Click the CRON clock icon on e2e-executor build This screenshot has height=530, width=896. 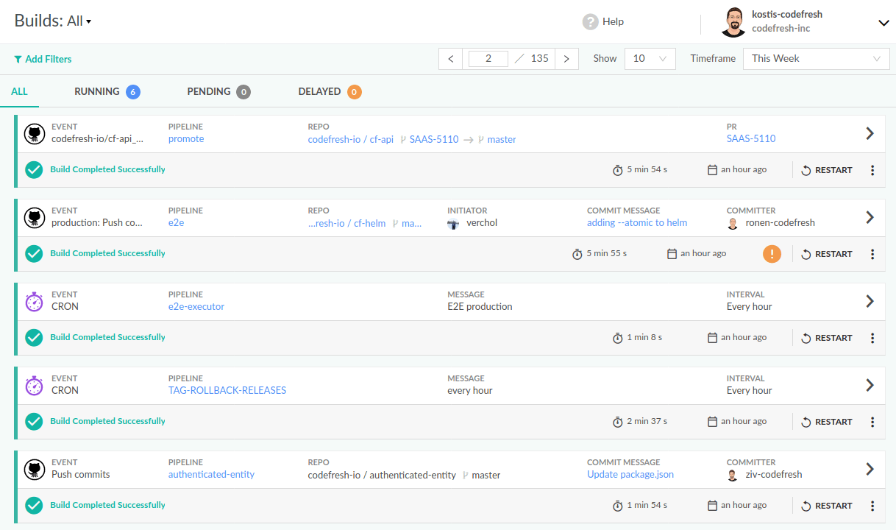[x=34, y=301]
